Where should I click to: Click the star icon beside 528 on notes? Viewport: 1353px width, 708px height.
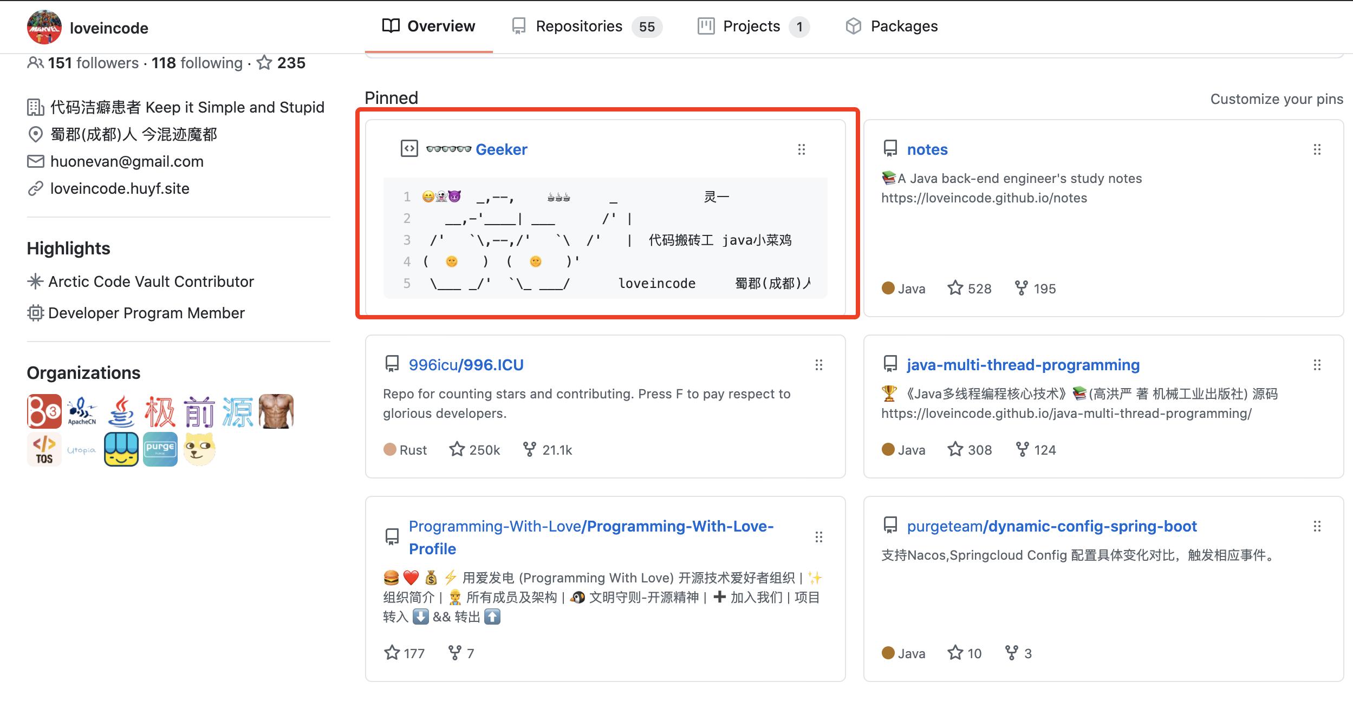pos(955,288)
